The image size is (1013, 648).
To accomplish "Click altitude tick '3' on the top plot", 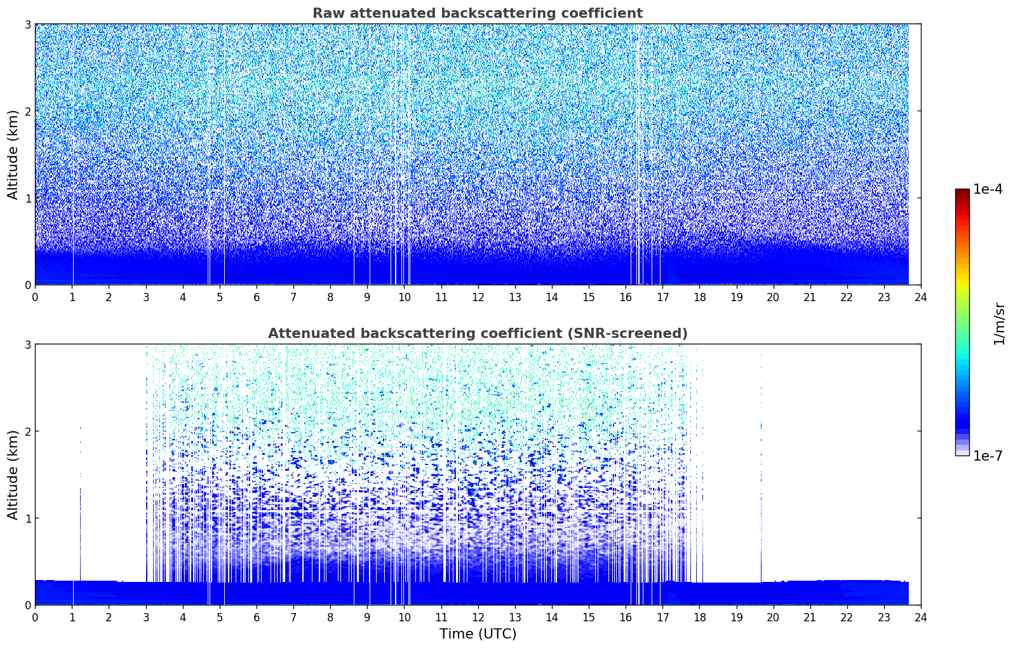I will (x=27, y=24).
